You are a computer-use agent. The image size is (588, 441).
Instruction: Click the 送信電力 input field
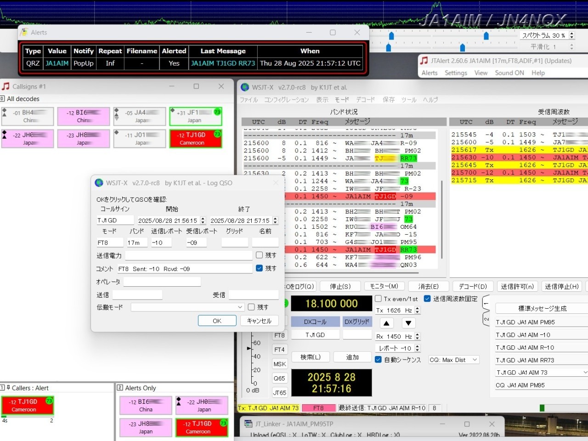tap(188, 255)
